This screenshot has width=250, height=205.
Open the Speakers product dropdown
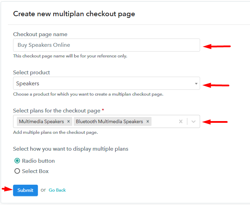[x=106, y=83]
